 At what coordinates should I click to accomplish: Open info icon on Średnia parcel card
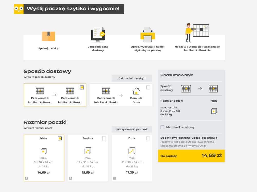pos(71,178)
